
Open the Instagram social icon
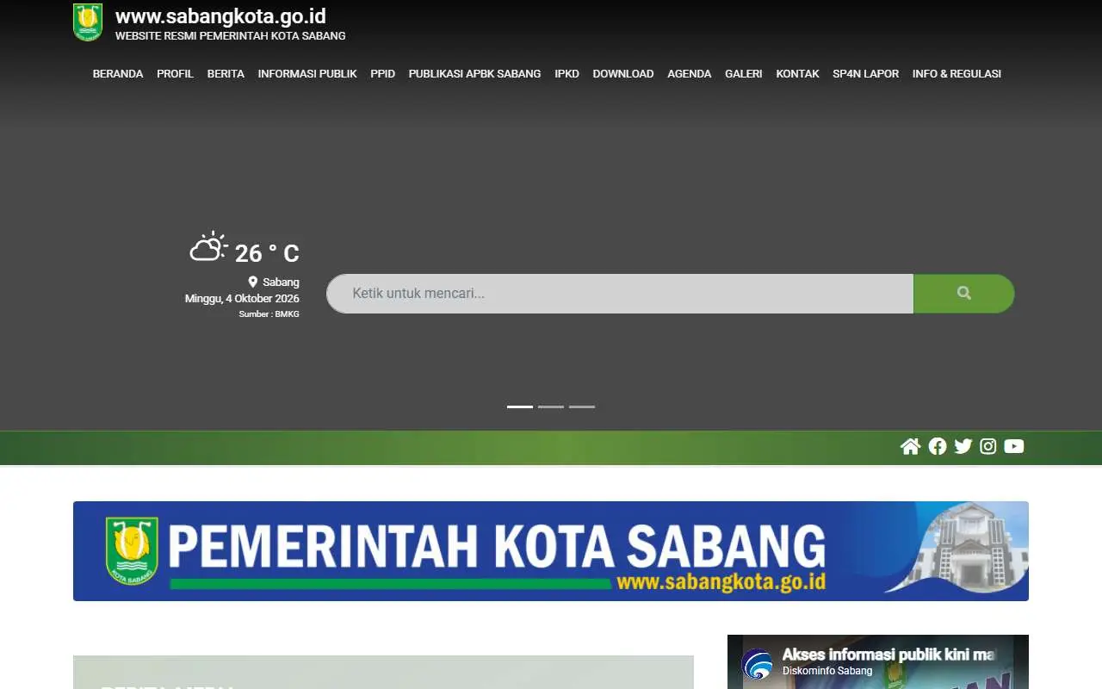click(988, 446)
